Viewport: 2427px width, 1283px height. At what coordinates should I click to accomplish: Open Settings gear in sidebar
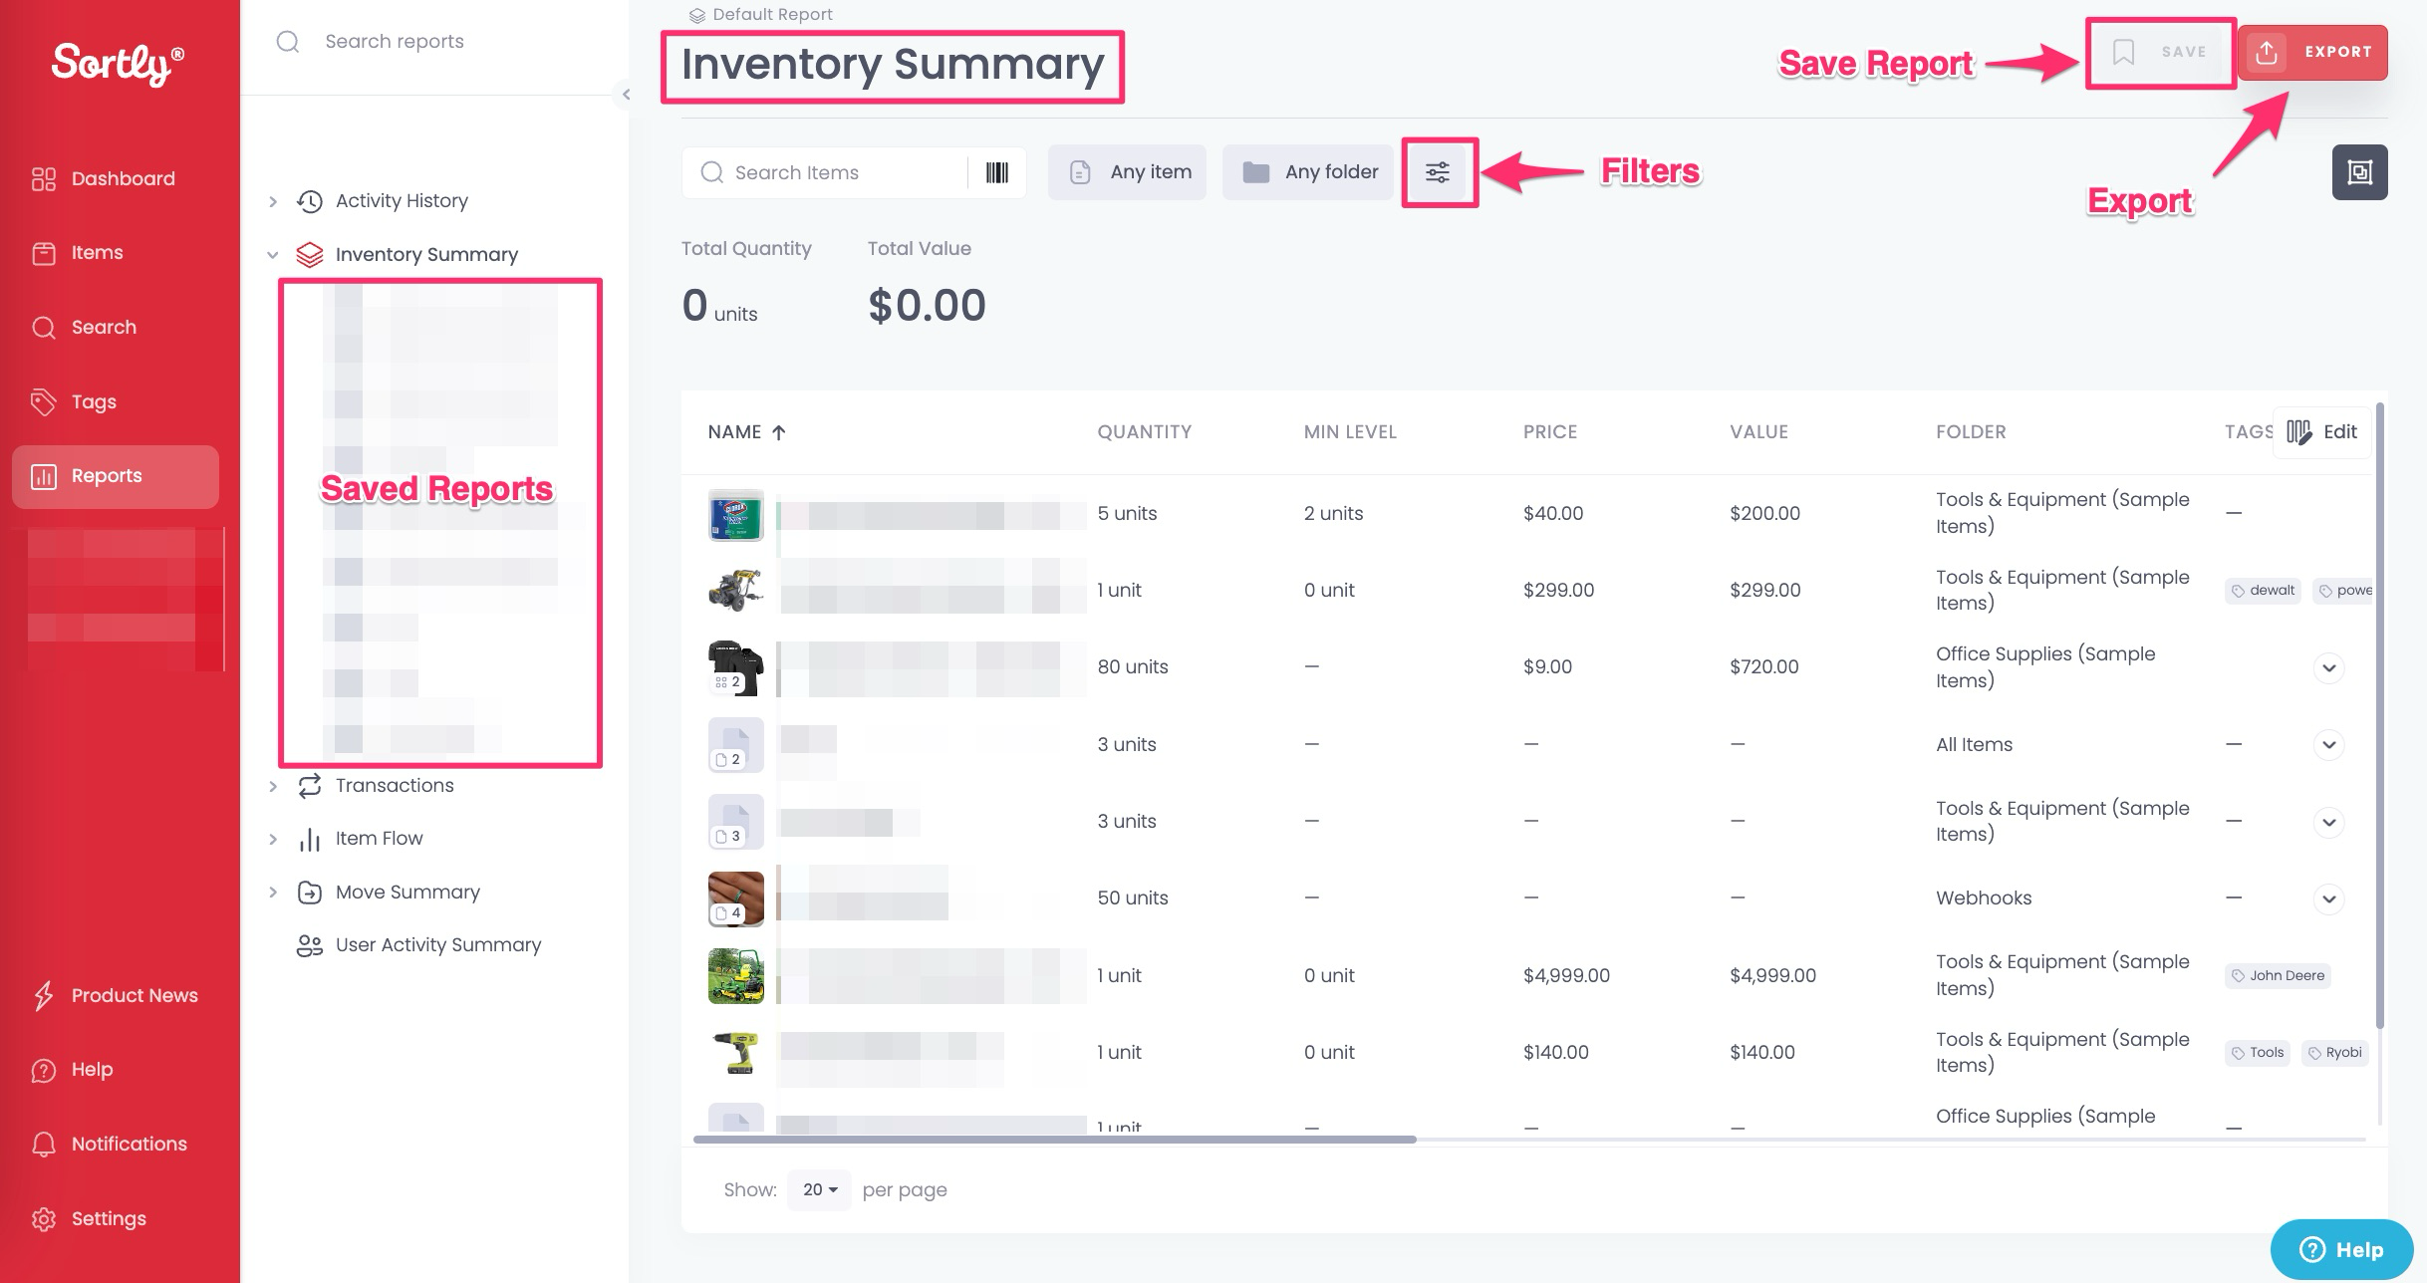pyautogui.click(x=43, y=1218)
